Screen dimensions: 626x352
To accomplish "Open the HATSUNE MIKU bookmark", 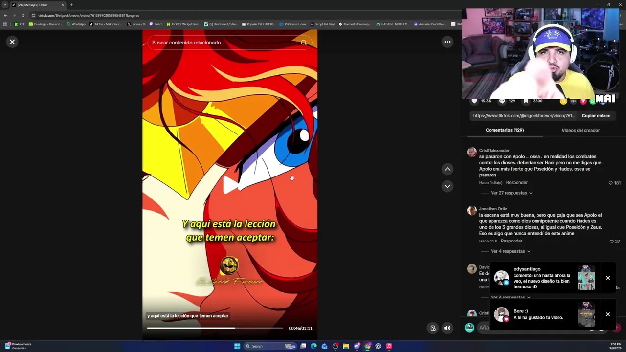I will click(x=393, y=24).
